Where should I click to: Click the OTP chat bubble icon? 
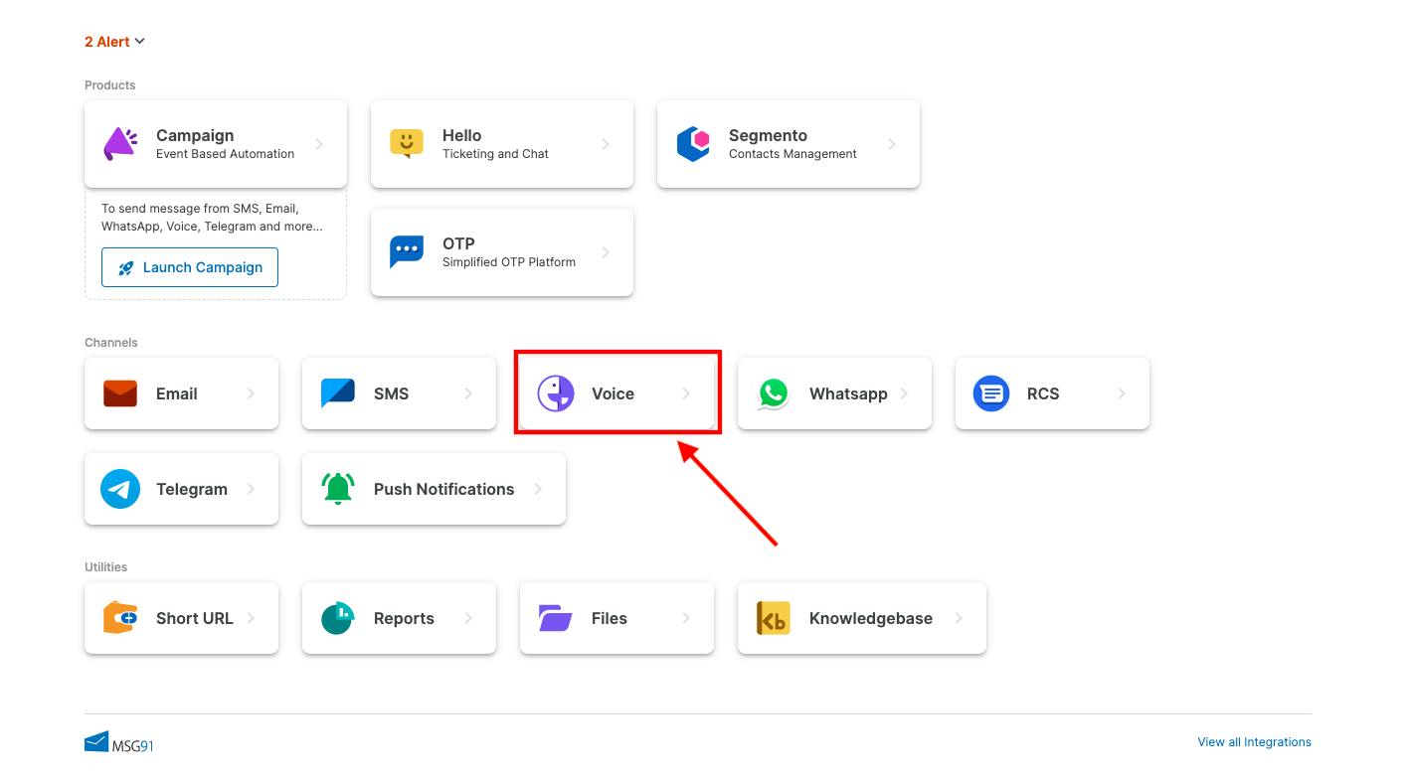pos(407,252)
